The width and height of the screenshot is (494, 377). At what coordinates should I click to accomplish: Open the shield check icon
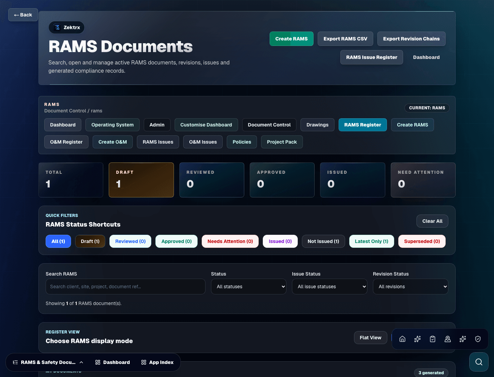(x=478, y=339)
